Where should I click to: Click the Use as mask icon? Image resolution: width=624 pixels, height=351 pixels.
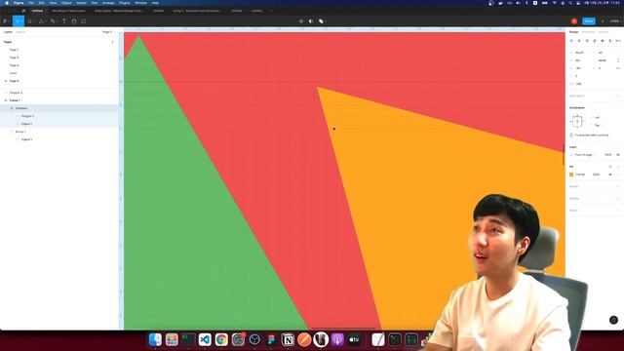tap(311, 21)
